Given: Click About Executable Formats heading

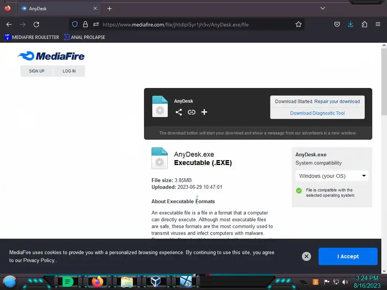Looking at the screenshot, I should tap(183, 202).
